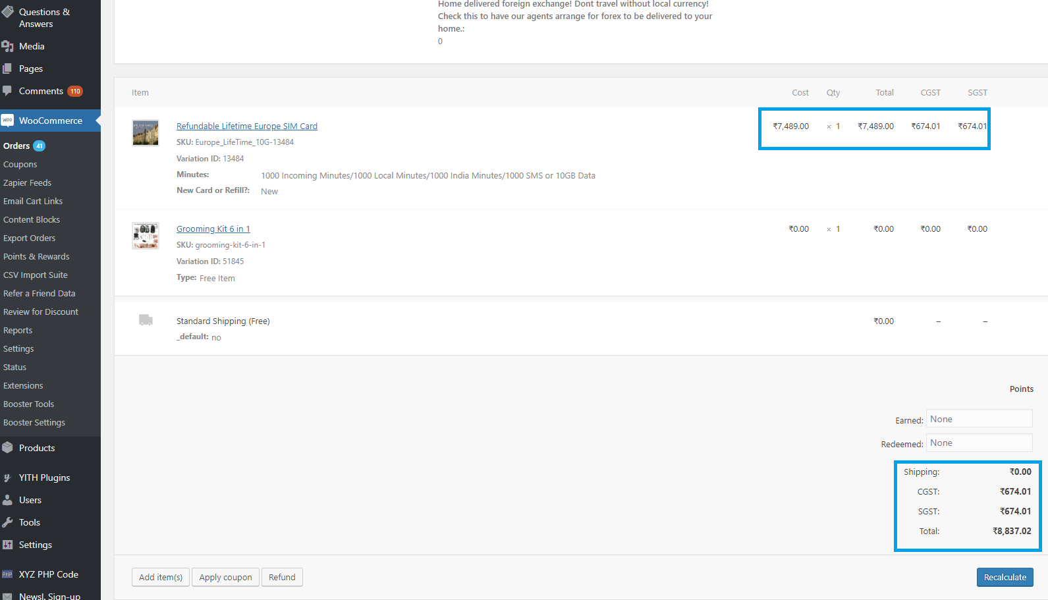Screen dimensions: 1048x600
Task: Click the order total ₹8,837.02
Action: pos(1012,531)
